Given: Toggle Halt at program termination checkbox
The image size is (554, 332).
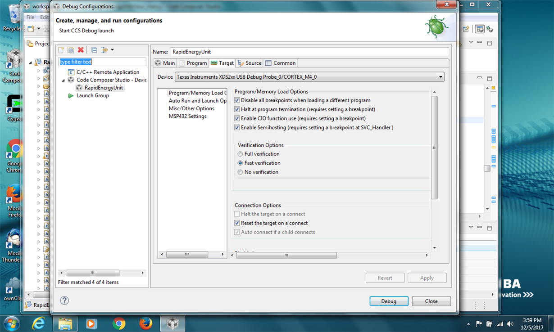Looking at the screenshot, I should coord(237,109).
